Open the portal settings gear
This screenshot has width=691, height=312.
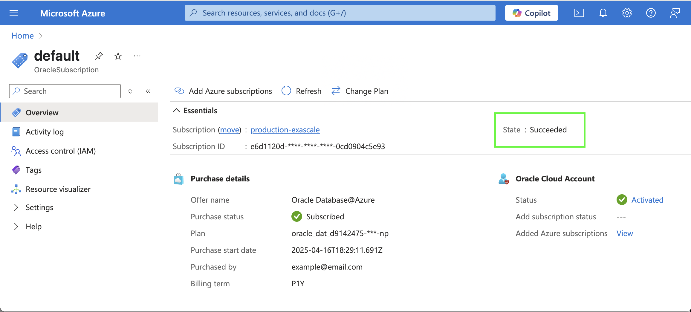tap(627, 13)
